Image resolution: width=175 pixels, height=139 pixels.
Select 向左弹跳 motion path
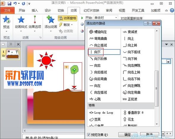click(x=132, y=86)
